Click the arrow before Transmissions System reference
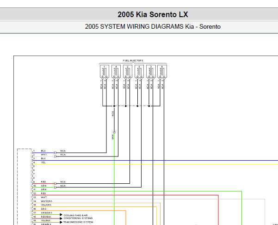 (61, 222)
